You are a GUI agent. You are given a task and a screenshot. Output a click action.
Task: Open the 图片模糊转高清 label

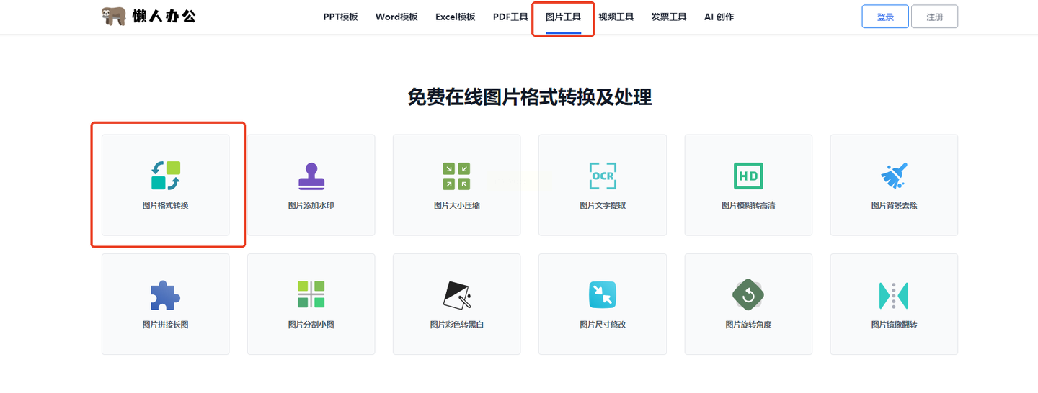tap(748, 206)
